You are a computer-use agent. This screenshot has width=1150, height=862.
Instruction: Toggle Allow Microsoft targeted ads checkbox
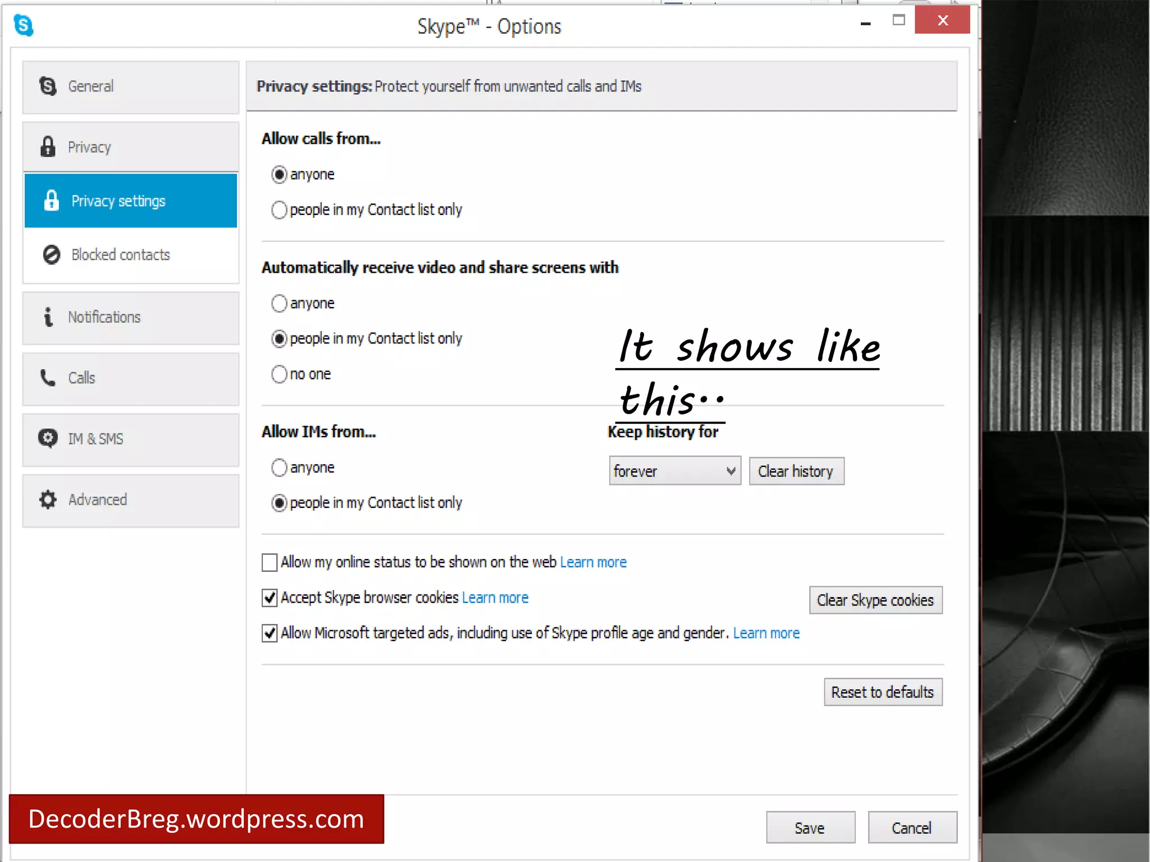(270, 633)
